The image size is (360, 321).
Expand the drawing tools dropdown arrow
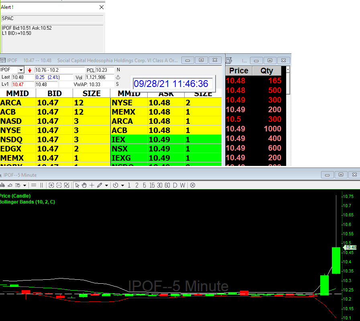pos(106,186)
